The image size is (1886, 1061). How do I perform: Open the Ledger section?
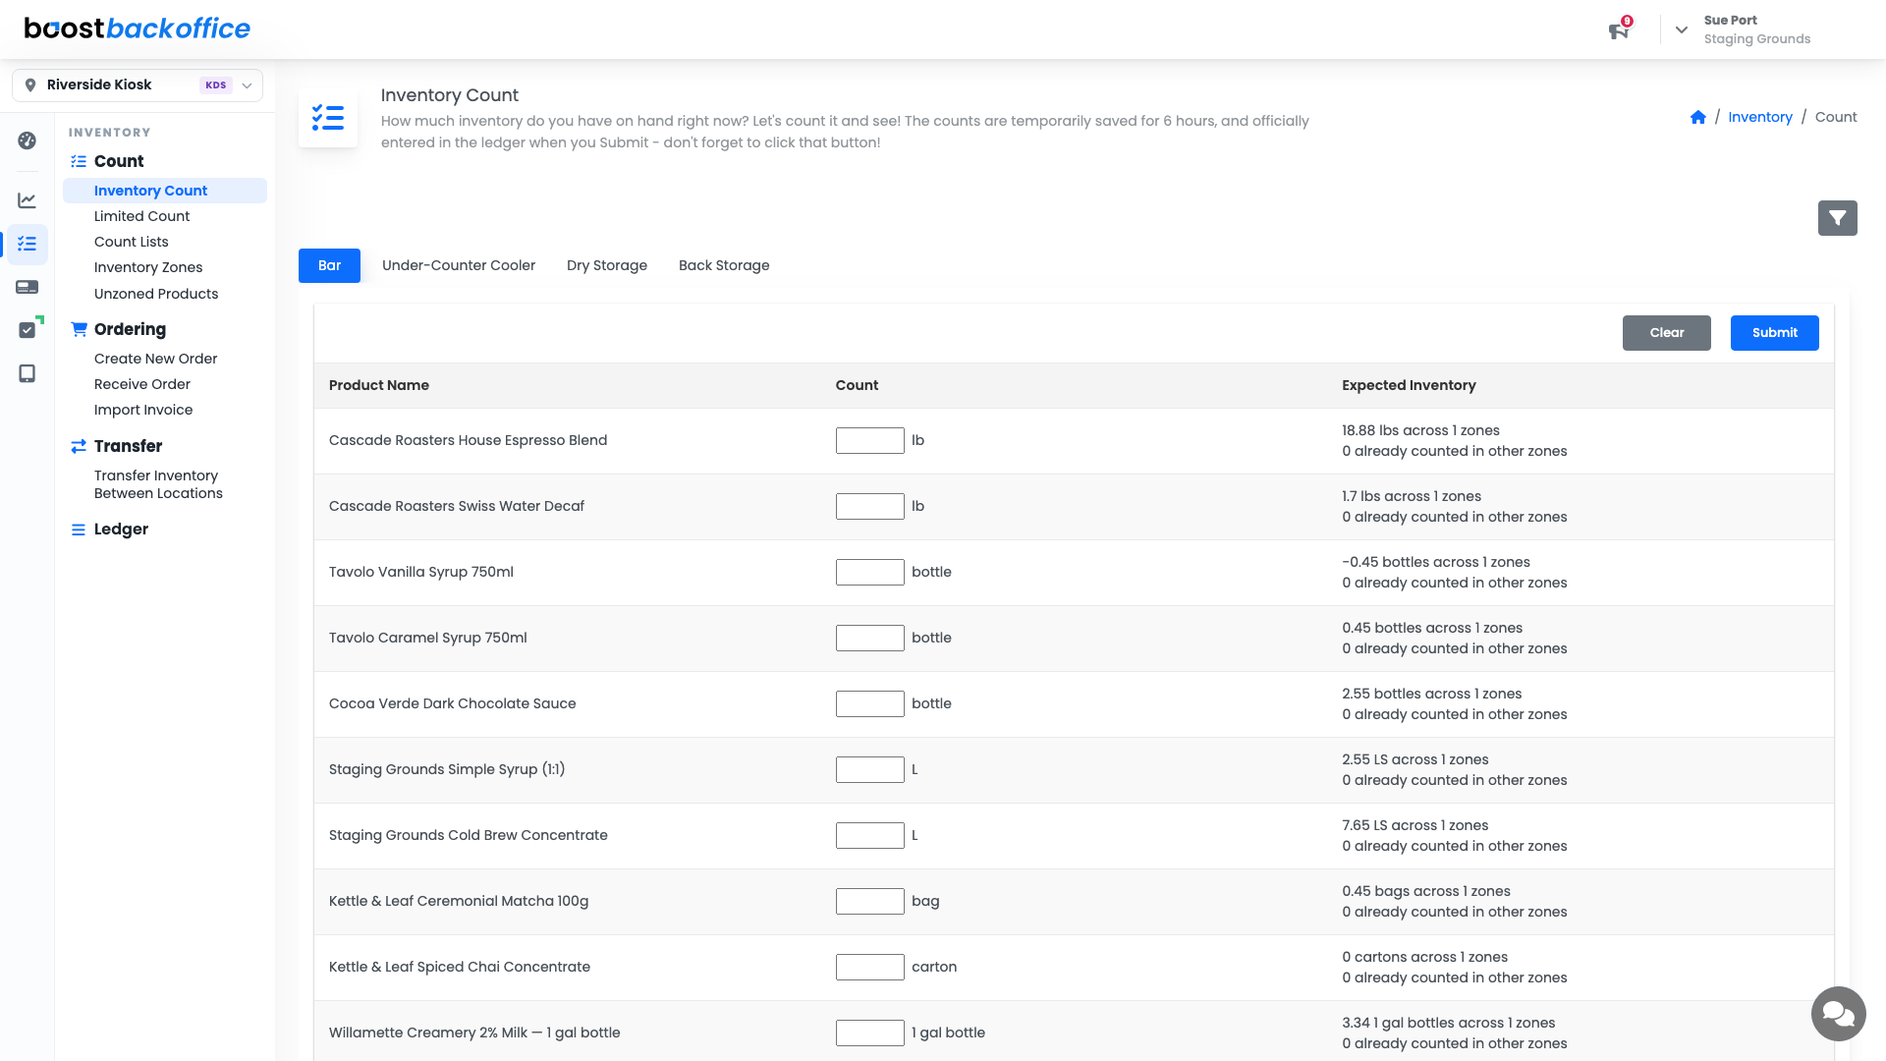pyautogui.click(x=121, y=530)
